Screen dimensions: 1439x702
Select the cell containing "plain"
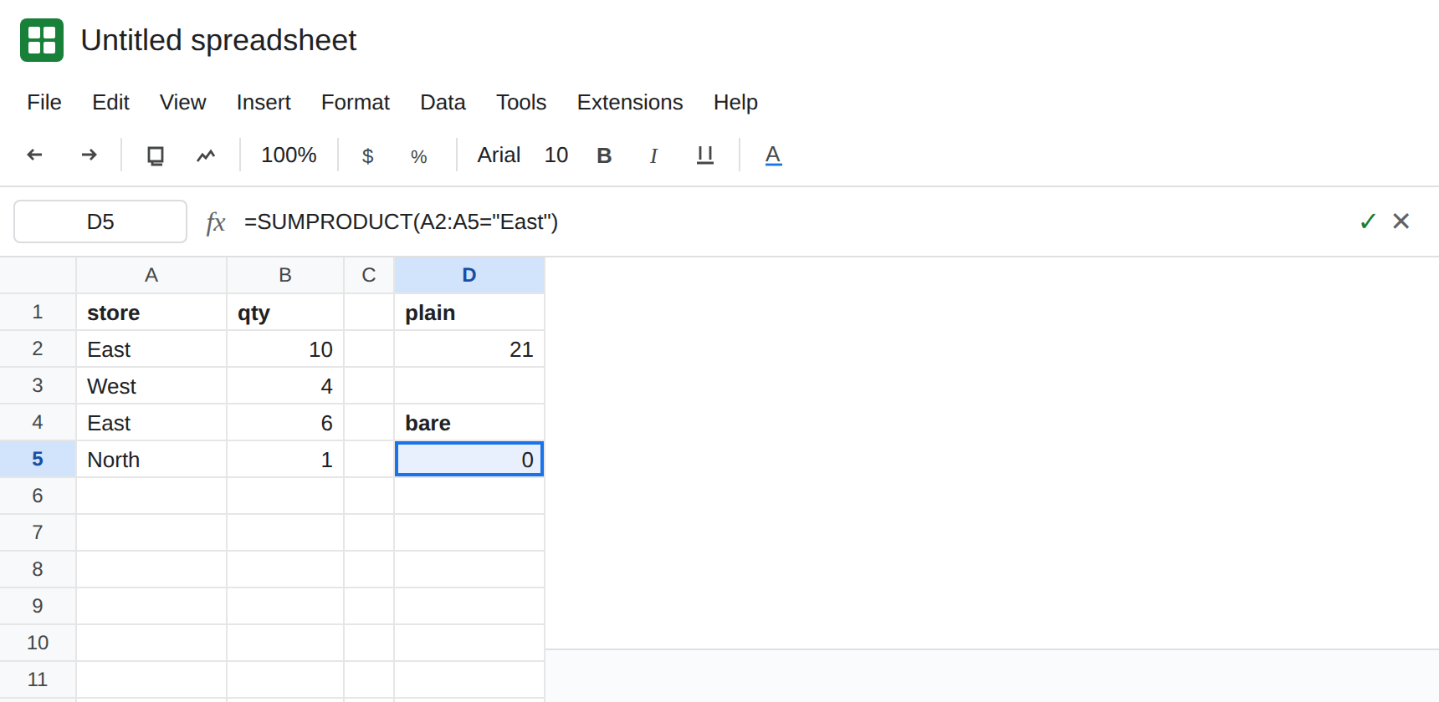(x=469, y=313)
